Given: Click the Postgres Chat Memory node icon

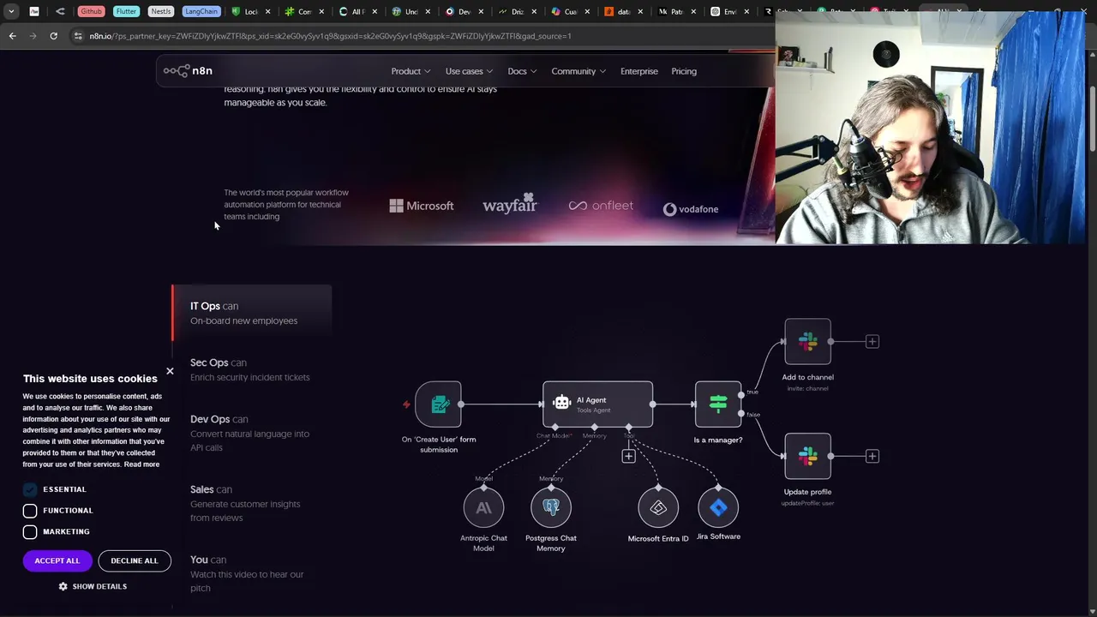Looking at the screenshot, I should click(x=551, y=508).
